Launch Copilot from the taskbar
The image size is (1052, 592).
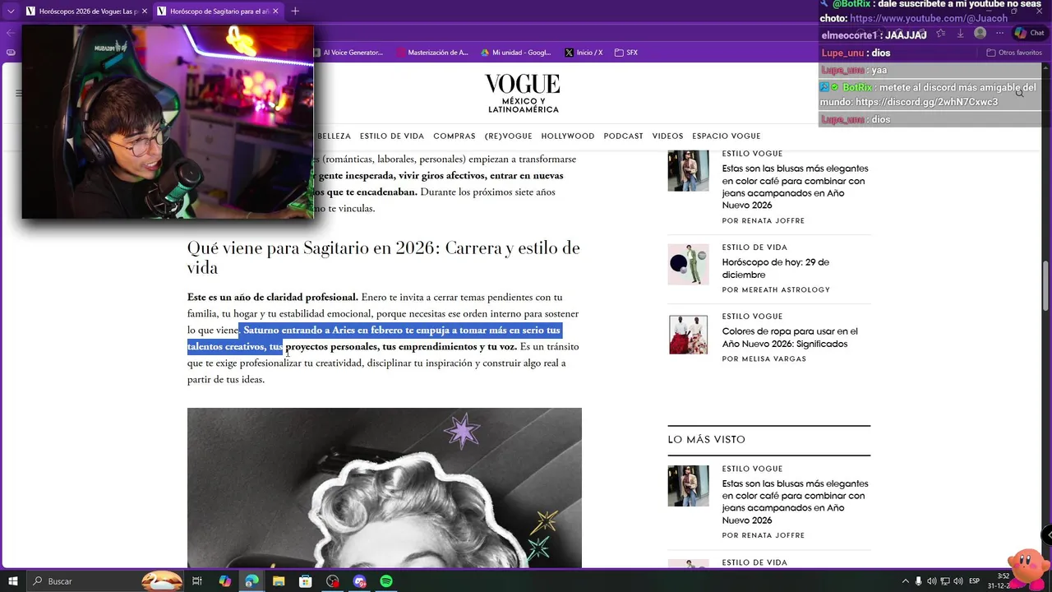224,581
